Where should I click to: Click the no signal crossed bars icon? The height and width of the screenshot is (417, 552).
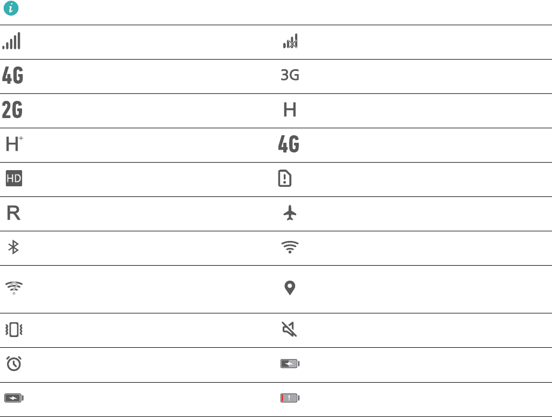[x=290, y=42]
